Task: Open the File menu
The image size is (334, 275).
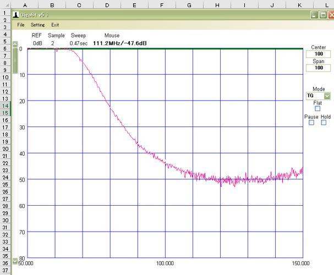Action: (21, 25)
